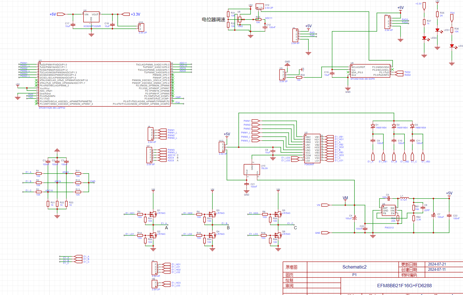Select capacitor C18 10uF
The image size is (463, 295).
click(112, 25)
